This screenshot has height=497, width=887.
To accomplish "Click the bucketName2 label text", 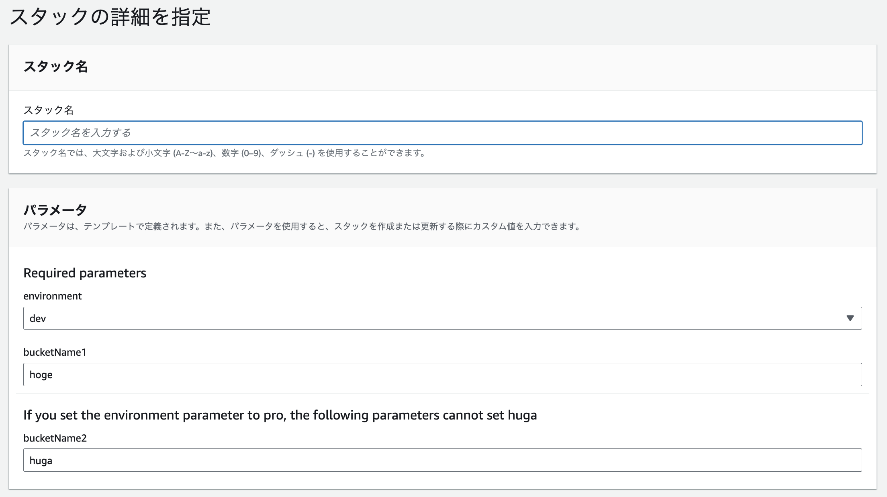I will pos(55,438).
